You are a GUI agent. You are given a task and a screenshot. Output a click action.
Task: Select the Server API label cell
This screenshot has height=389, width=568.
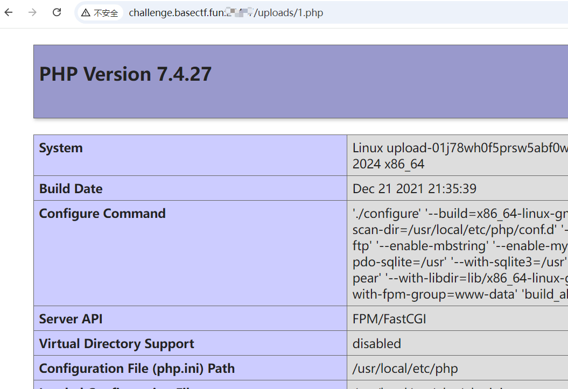(71, 319)
